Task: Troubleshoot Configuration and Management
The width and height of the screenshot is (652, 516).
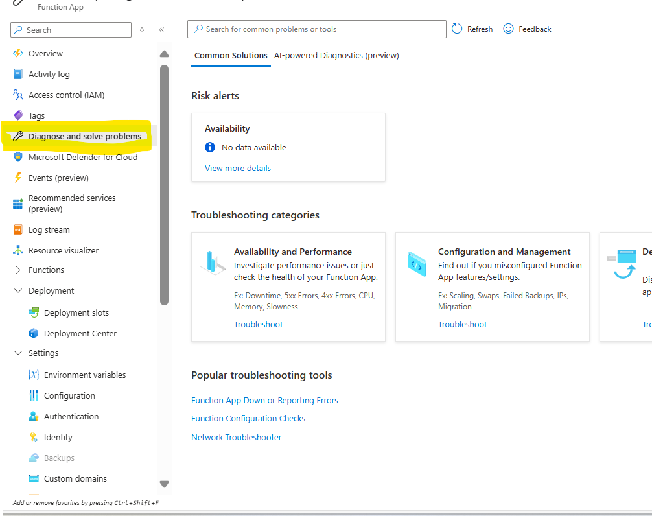Action: click(x=462, y=324)
